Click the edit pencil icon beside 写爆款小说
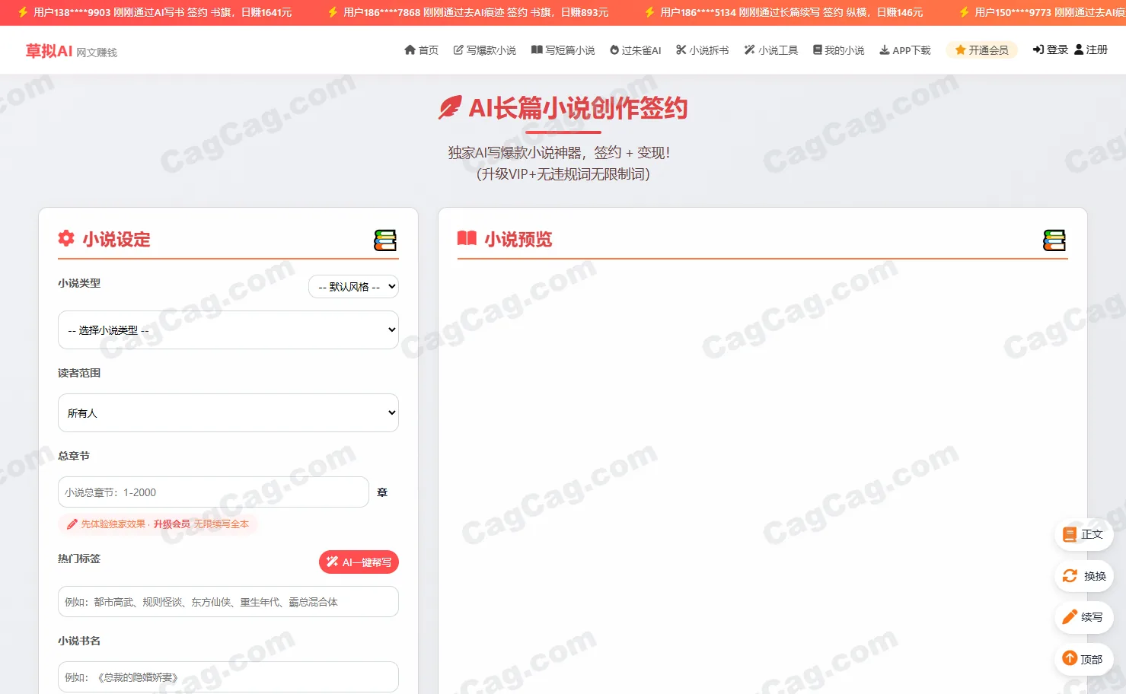 tap(458, 49)
